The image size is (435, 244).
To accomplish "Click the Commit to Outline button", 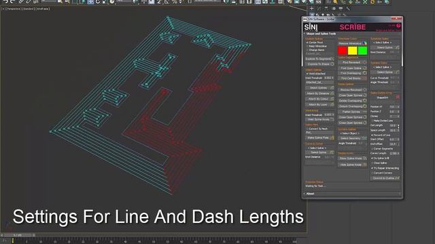I will pyautogui.click(x=385, y=178).
